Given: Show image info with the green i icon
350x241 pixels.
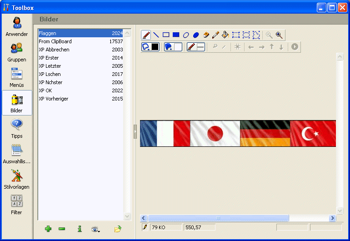Looking at the screenshot, I should pyautogui.click(x=80, y=229).
